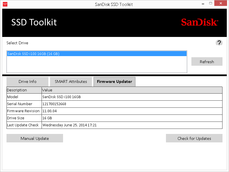Select the Last Update Check label cell

pyautogui.click(x=24, y=125)
